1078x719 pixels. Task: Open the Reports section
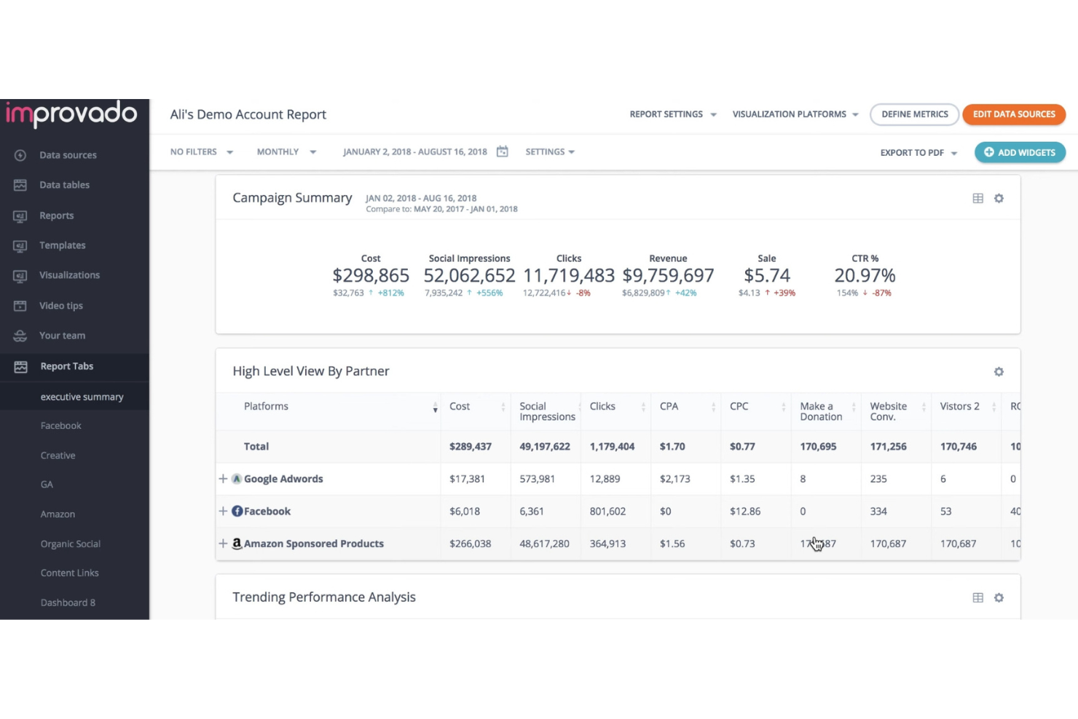(x=19, y=215)
